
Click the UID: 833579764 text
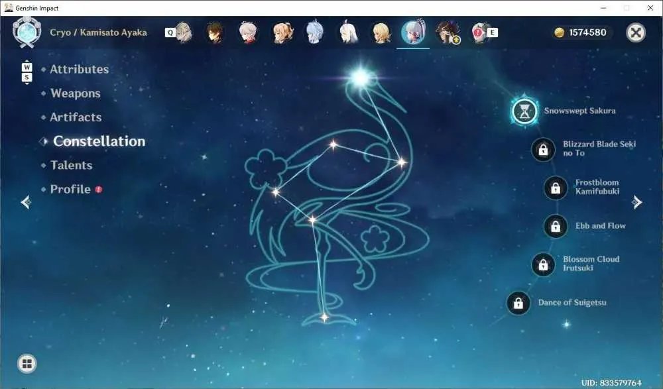click(x=611, y=382)
